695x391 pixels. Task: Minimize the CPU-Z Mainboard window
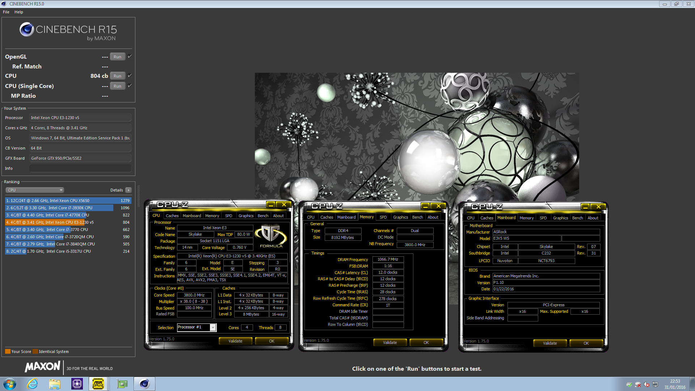pos(585,207)
